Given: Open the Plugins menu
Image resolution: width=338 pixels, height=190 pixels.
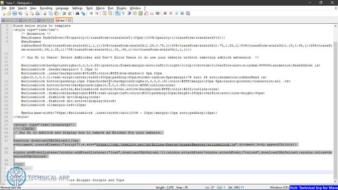Looking at the screenshot, I should (x=121, y=8).
